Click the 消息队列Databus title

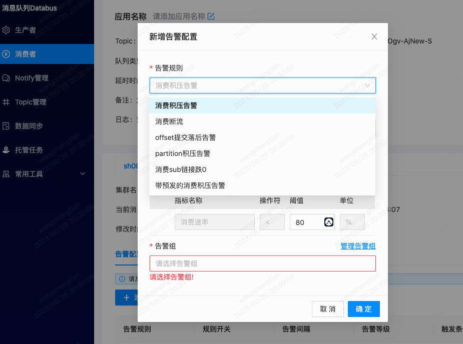pos(30,8)
